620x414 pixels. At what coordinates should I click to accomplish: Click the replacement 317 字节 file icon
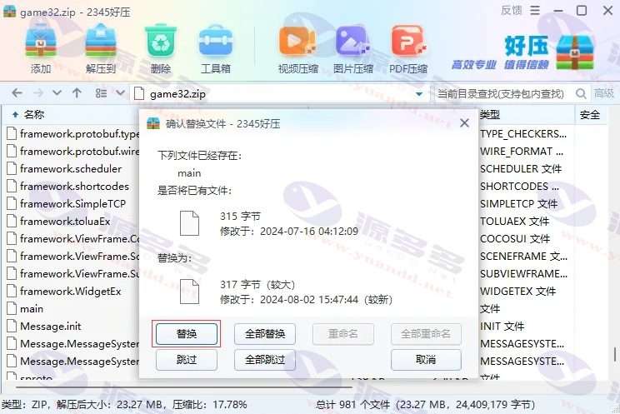pyautogui.click(x=189, y=292)
